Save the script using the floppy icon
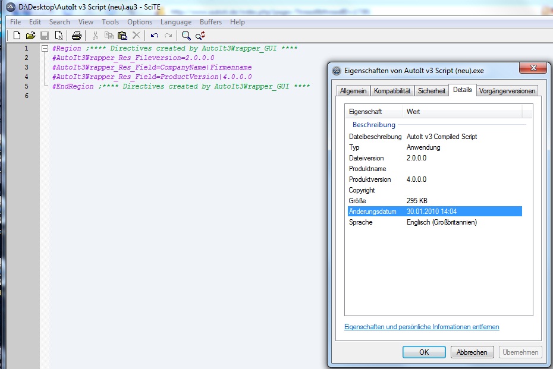The width and height of the screenshot is (553, 369). coord(45,36)
